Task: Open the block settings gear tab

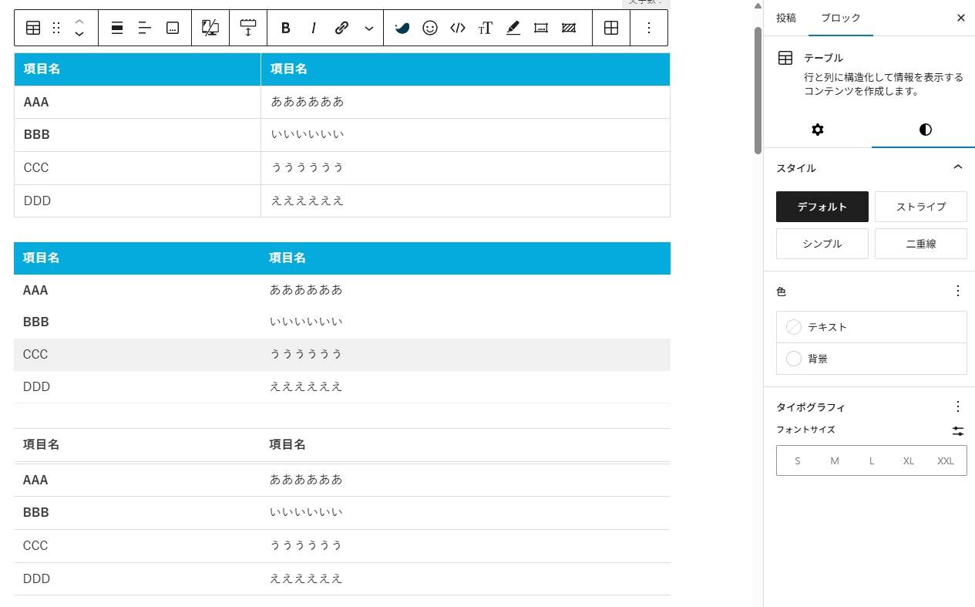Action: 817,130
